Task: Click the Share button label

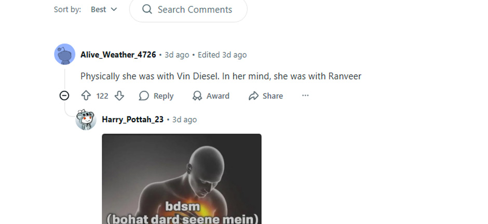Action: [x=273, y=96]
